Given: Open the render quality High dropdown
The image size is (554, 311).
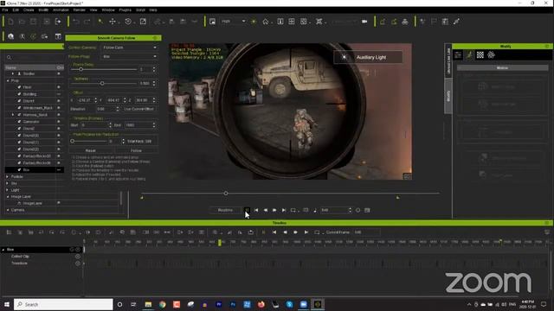Looking at the screenshot, I should pyautogui.click(x=233, y=22).
